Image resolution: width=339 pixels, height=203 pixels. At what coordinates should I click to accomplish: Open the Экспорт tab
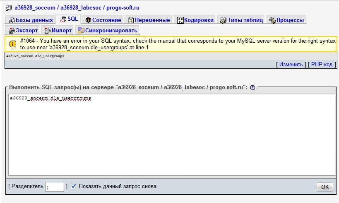point(27,31)
